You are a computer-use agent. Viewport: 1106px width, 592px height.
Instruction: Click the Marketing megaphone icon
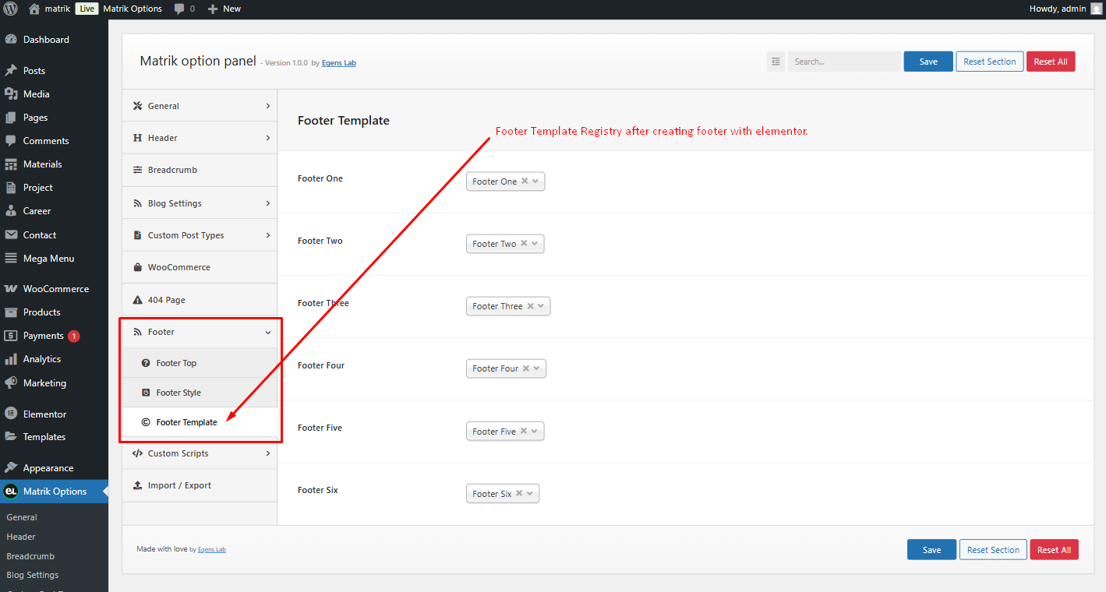click(11, 383)
